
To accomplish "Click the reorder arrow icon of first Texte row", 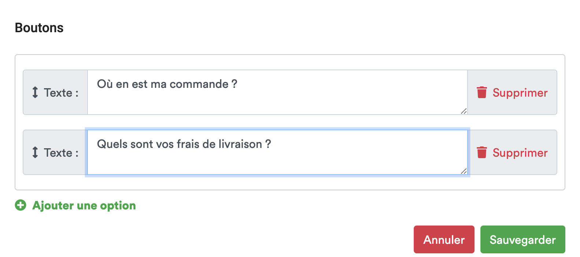I will [x=35, y=92].
